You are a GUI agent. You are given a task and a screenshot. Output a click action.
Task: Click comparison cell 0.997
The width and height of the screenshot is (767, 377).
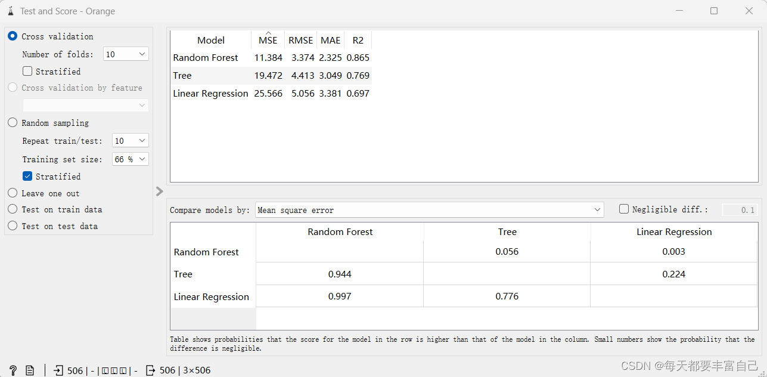pyautogui.click(x=340, y=296)
